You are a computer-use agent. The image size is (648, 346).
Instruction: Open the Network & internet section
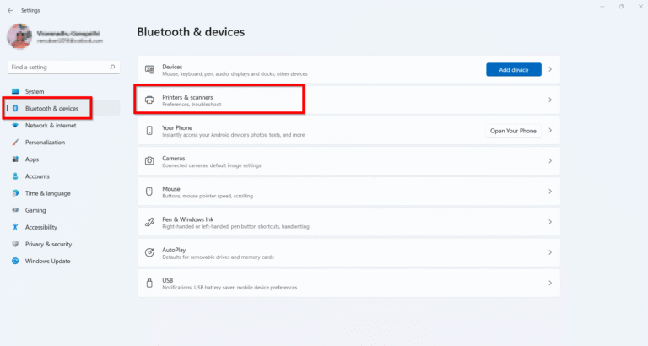click(x=50, y=125)
